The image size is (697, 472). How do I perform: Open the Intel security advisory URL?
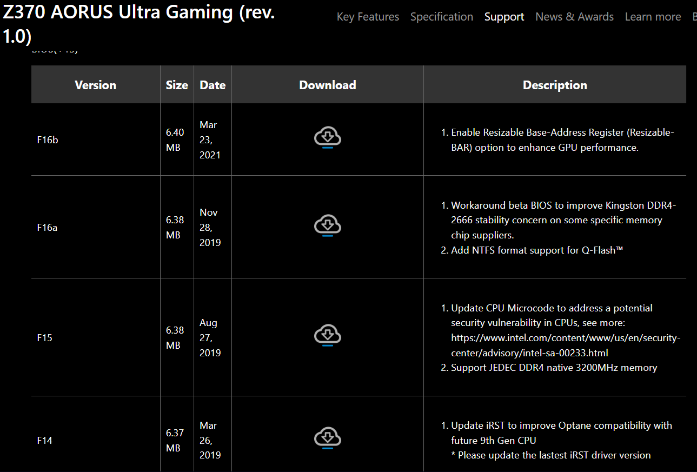[x=566, y=345]
